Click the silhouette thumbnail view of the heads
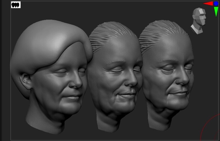This screenshot has height=141, width=220. point(16,5)
